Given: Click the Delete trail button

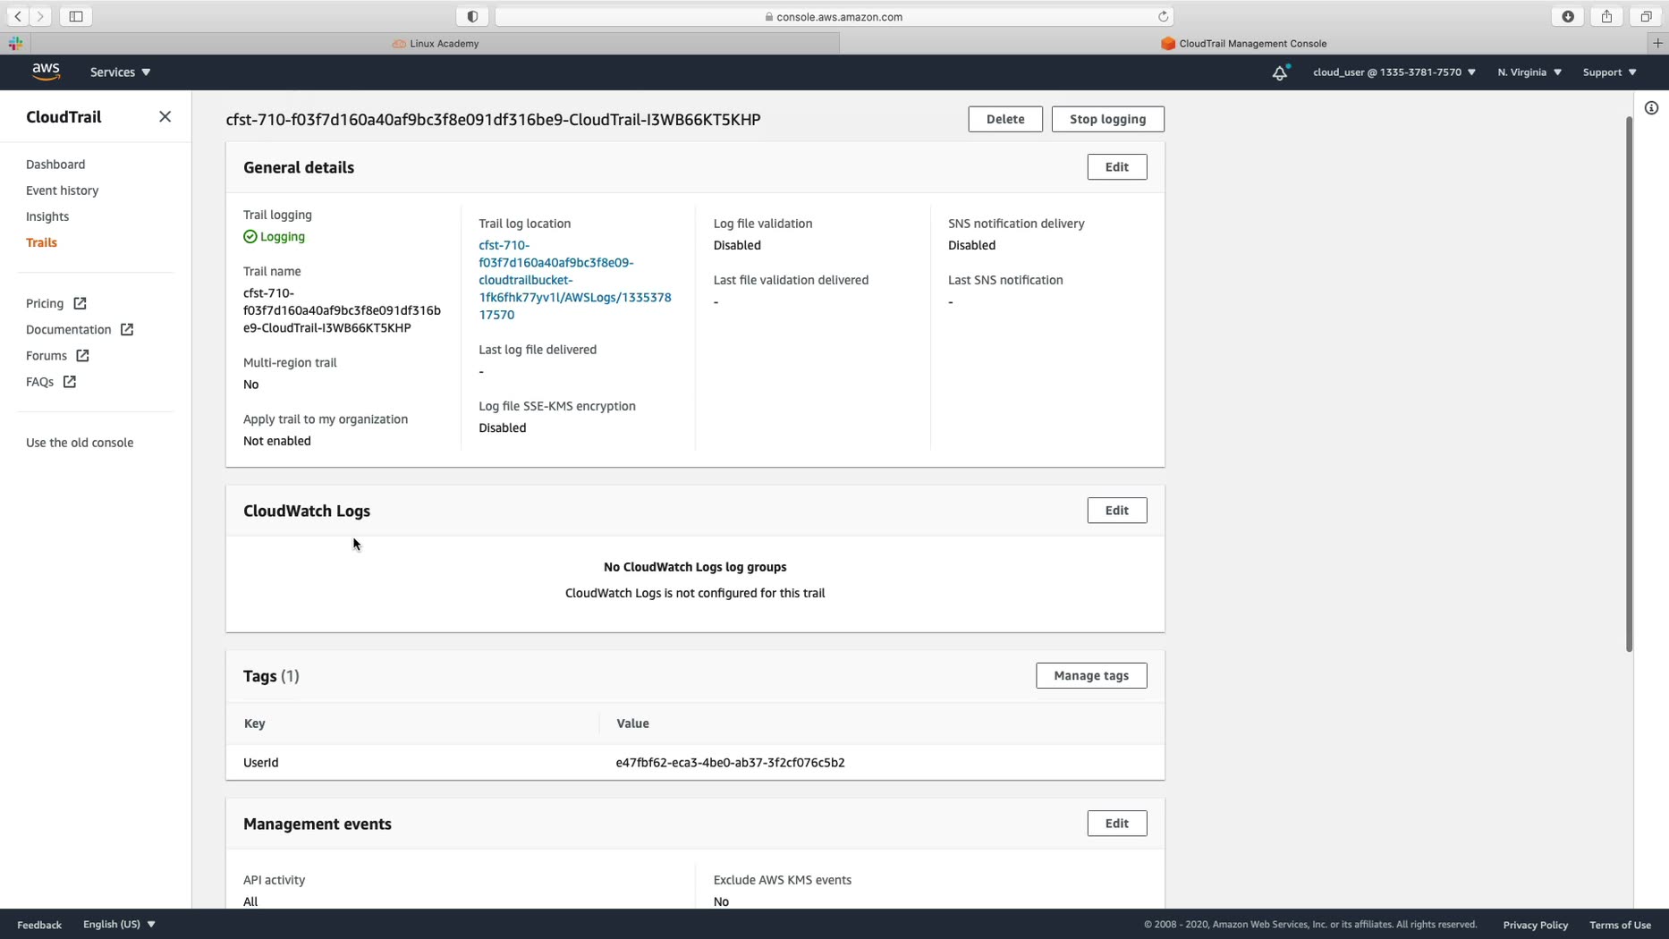Looking at the screenshot, I should point(1005,119).
